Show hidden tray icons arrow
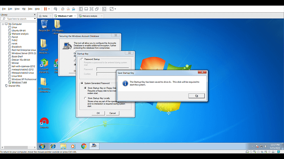This screenshot has height=159, width=284. (x=252, y=146)
